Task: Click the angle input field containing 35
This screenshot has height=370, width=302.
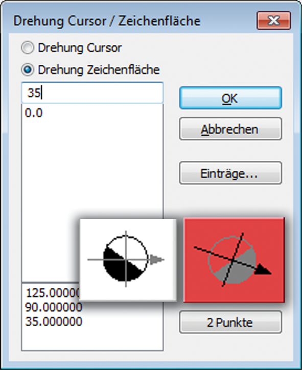Action: (92, 92)
